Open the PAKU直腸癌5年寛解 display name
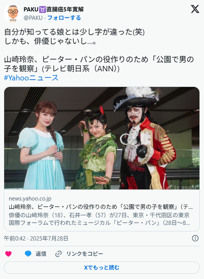Image resolution: width=204 pixels, height=279 pixels. pyautogui.click(x=54, y=9)
